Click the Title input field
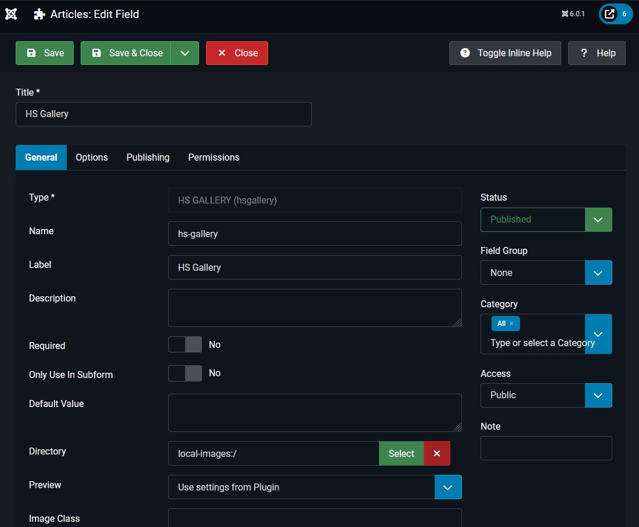The height and width of the screenshot is (527, 639). point(164,114)
